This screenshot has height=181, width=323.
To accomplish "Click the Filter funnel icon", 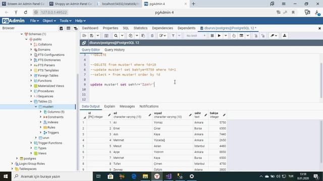I will point(173,36).
